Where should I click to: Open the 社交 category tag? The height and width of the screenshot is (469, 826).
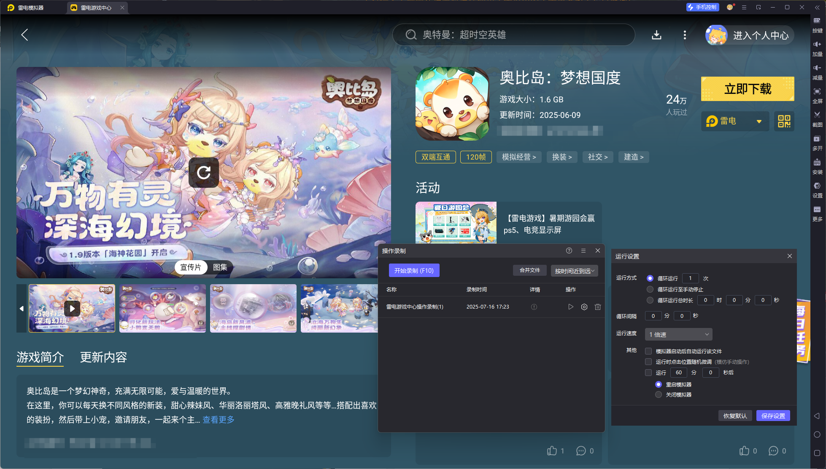[x=598, y=157]
